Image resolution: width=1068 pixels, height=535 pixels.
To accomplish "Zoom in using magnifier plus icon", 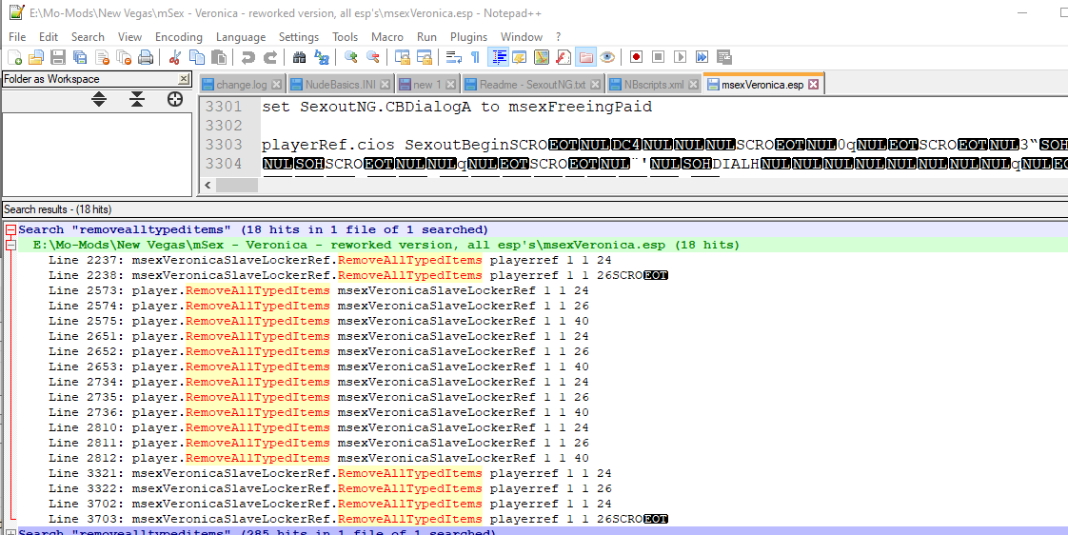I will click(351, 57).
